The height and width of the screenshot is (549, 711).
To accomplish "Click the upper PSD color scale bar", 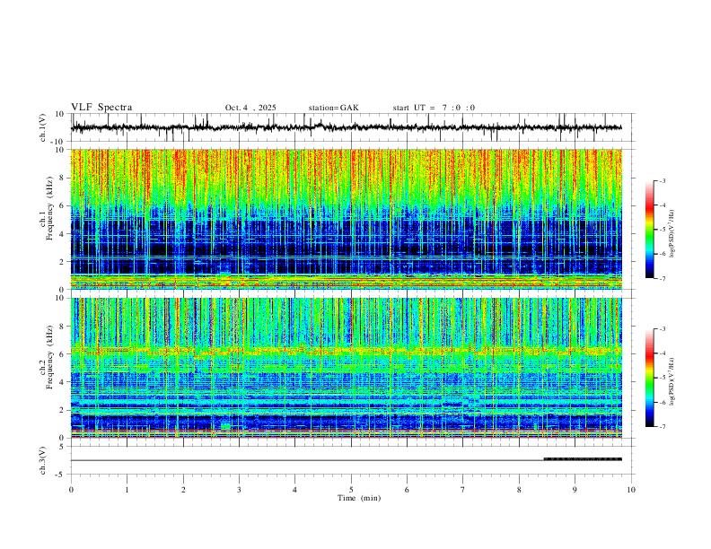I will 650,230.
